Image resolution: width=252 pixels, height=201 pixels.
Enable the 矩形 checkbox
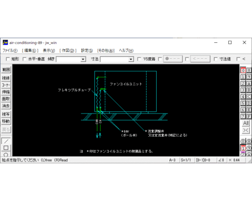pos(8,59)
